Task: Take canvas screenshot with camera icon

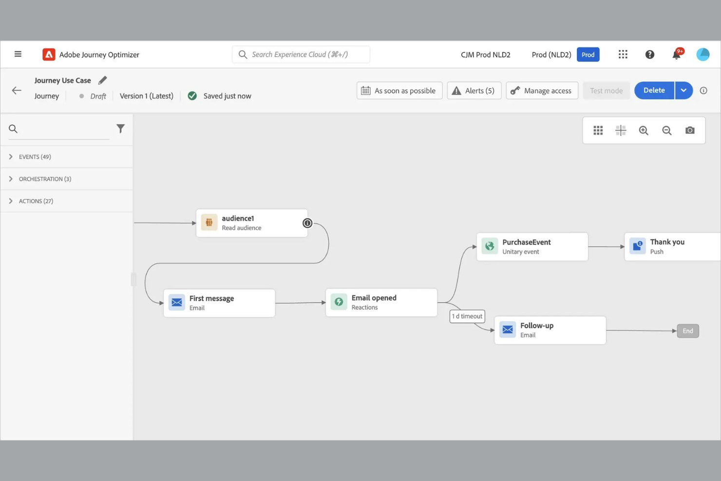Action: pos(690,130)
